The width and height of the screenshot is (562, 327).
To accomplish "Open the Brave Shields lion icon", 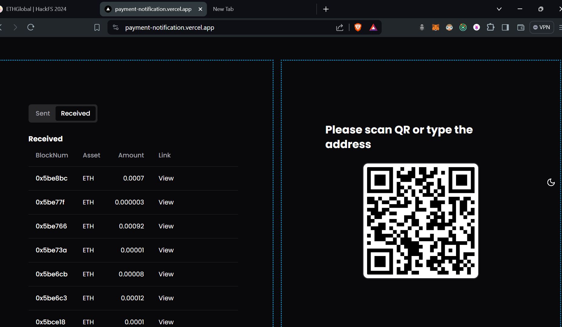I will (358, 27).
